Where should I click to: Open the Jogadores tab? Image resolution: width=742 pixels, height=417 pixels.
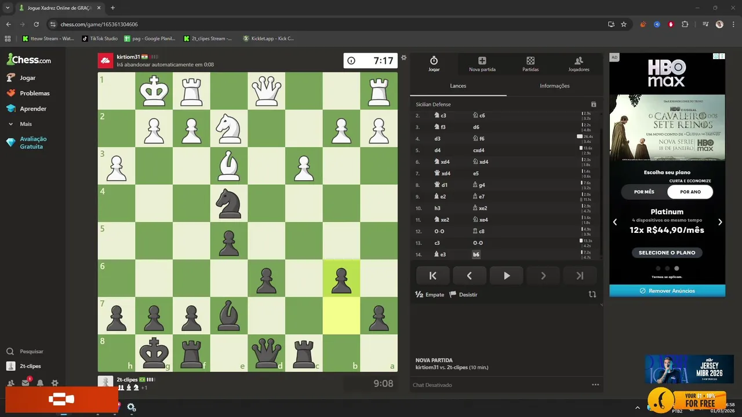click(x=579, y=64)
